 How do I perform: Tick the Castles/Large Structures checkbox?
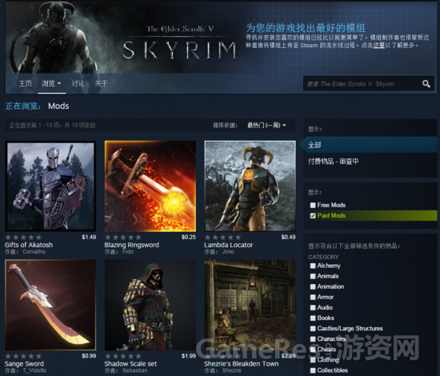pyautogui.click(x=313, y=329)
